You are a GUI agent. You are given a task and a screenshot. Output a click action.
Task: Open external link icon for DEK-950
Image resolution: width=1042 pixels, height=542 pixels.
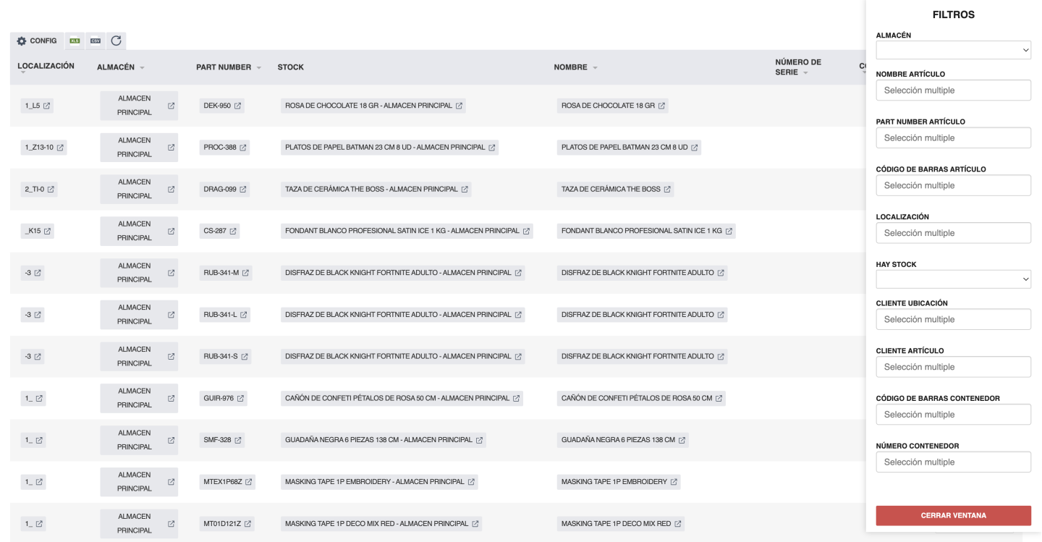[x=238, y=106]
